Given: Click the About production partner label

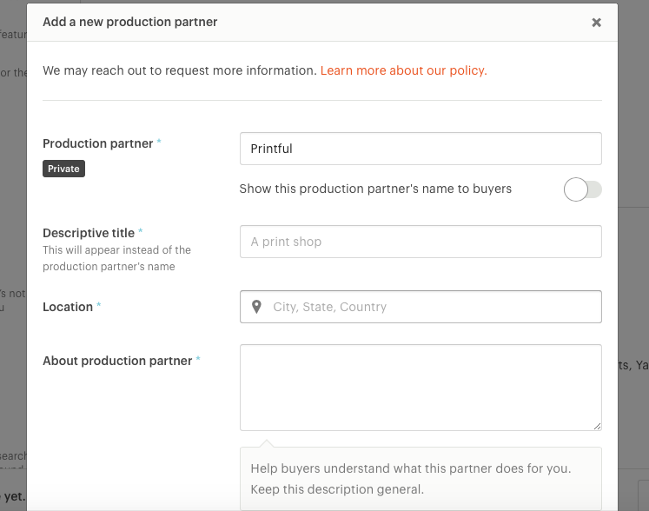Looking at the screenshot, I should [117, 361].
